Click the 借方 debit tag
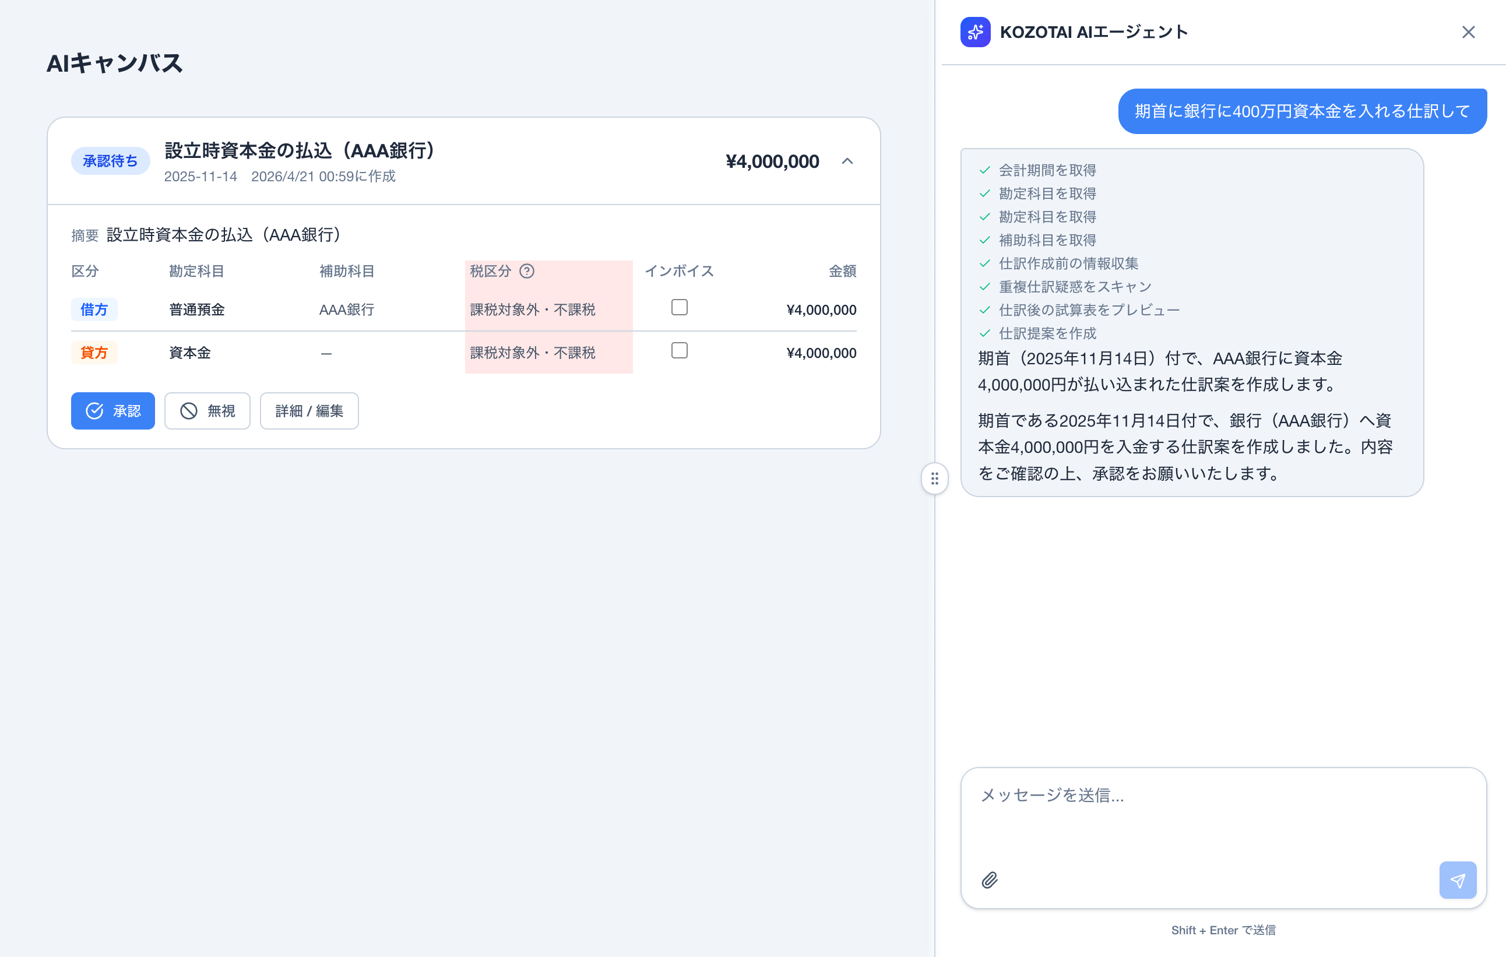The image size is (1506, 957). 94,309
